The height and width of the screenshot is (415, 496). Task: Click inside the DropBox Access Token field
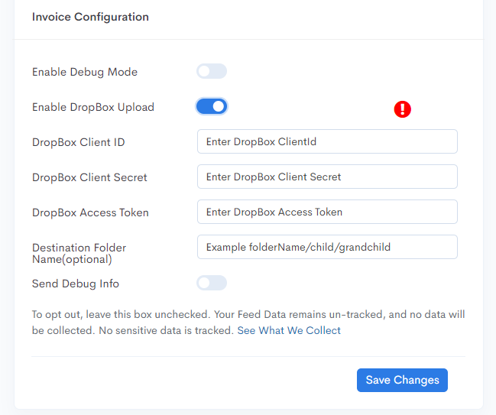pyautogui.click(x=327, y=212)
